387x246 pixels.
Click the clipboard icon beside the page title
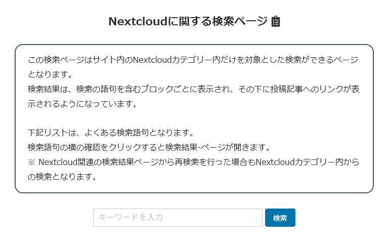(x=276, y=21)
